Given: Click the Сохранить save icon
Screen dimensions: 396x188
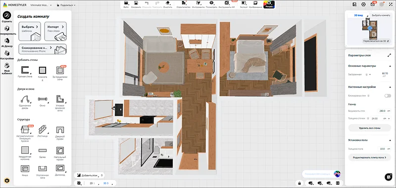Looking at the screenshot, I should 136,4.
